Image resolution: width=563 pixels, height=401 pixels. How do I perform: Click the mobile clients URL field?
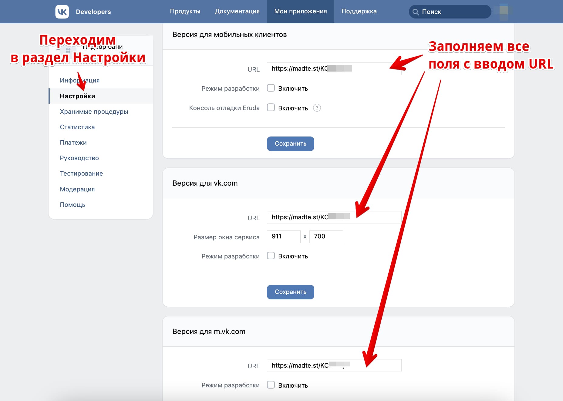pos(334,69)
